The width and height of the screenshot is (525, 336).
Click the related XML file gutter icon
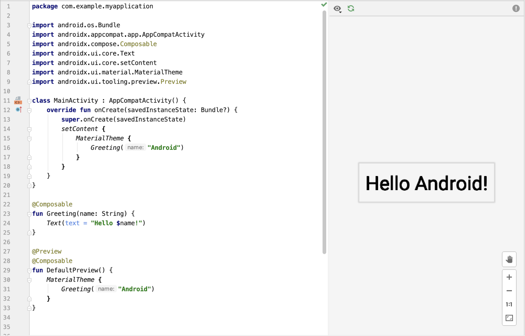tap(18, 100)
